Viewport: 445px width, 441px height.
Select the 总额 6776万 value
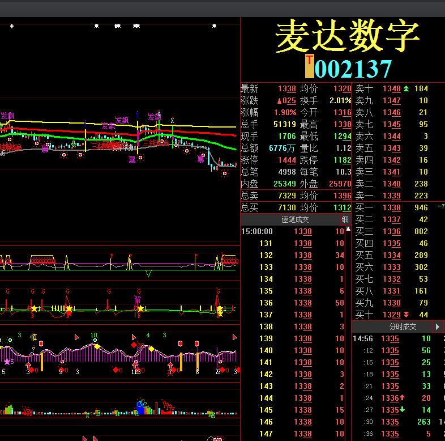[283, 149]
